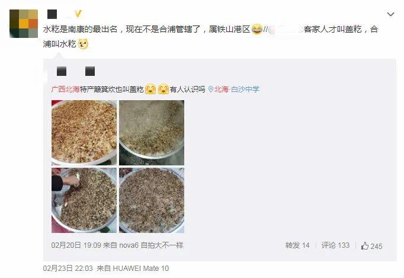Click 转发 14 repost button
This screenshot has width=404, height=278.
tap(297, 245)
